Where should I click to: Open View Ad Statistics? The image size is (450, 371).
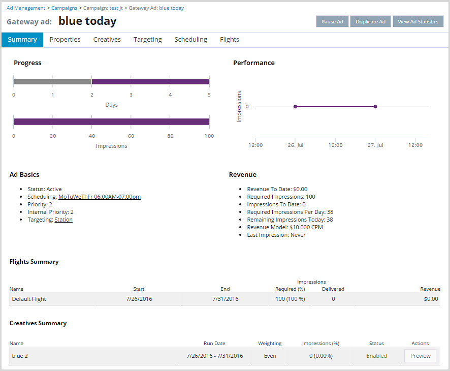coord(417,21)
